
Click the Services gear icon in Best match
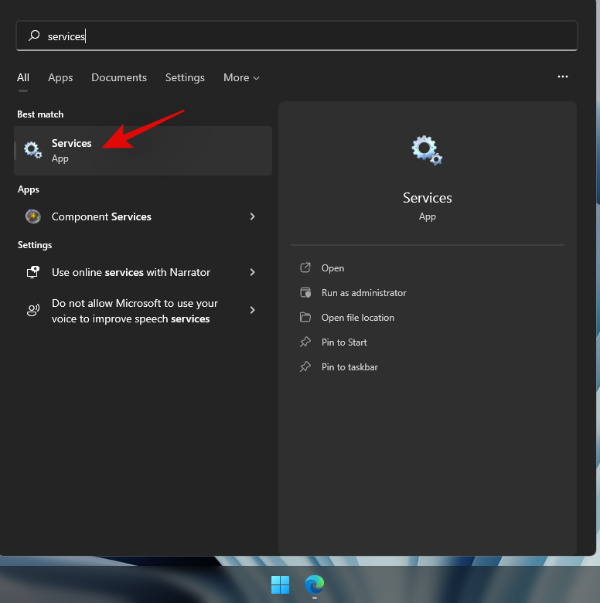pos(32,150)
